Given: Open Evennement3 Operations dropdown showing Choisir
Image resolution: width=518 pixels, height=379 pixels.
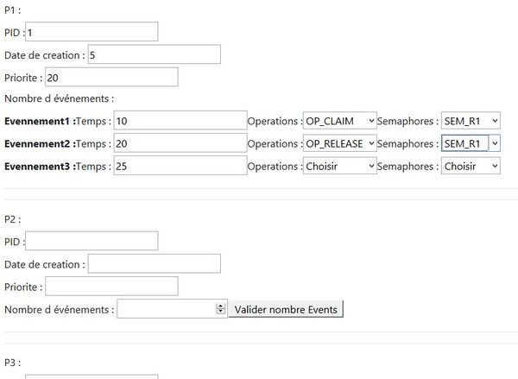Looking at the screenshot, I should point(339,165).
